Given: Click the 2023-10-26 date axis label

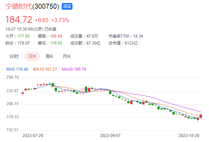Looking at the screenshot, I should pos(189,136).
